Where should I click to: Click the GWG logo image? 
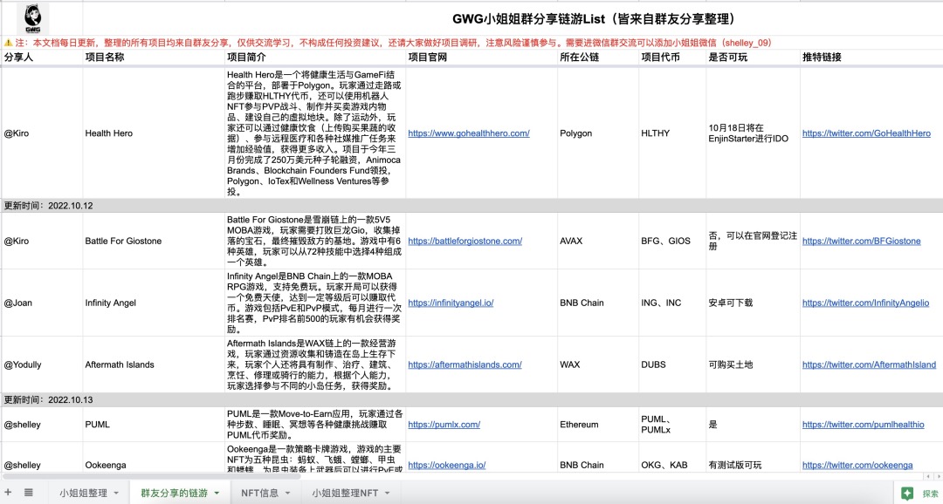coord(33,18)
